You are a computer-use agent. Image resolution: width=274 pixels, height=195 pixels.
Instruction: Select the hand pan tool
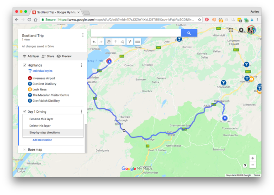pos(109,42)
